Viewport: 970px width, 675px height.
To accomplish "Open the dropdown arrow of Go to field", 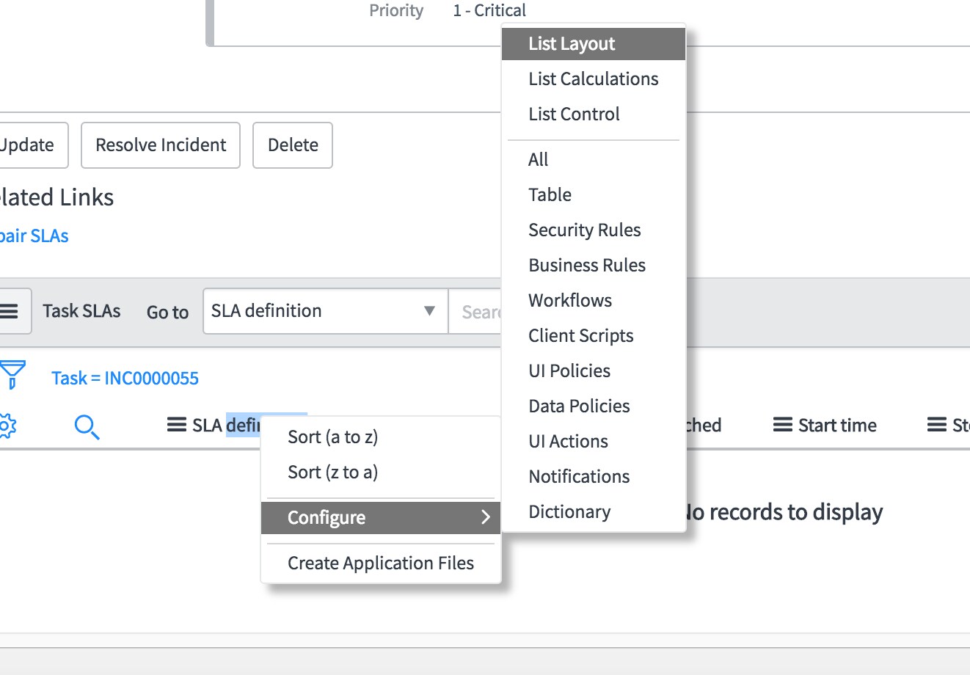I will pyautogui.click(x=429, y=311).
